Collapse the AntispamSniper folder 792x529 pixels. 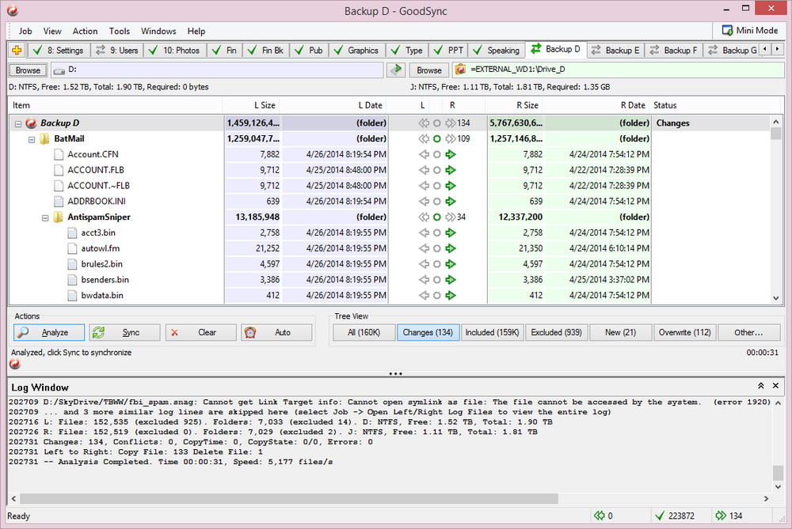pyautogui.click(x=45, y=218)
